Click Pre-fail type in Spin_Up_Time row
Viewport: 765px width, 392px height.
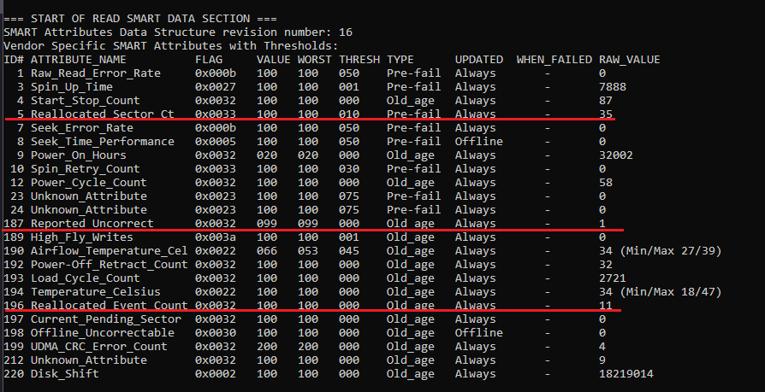pyautogui.click(x=413, y=87)
